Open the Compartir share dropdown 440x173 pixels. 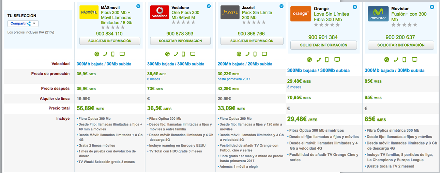coord(23,23)
